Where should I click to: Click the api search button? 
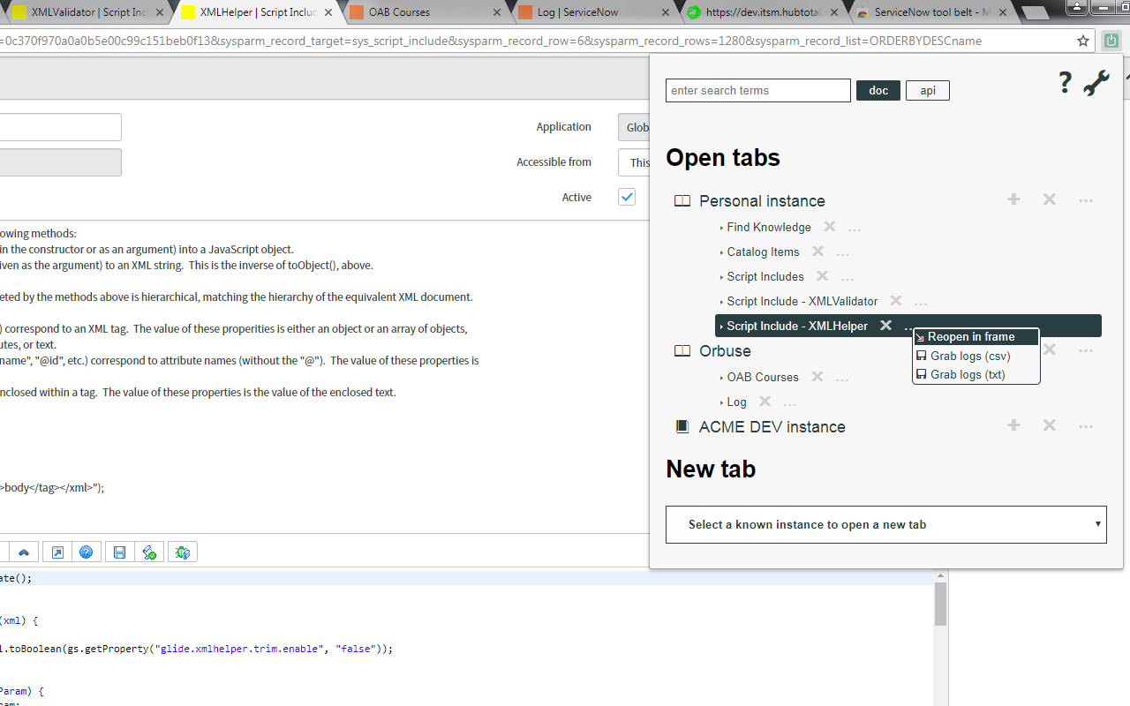coord(928,90)
